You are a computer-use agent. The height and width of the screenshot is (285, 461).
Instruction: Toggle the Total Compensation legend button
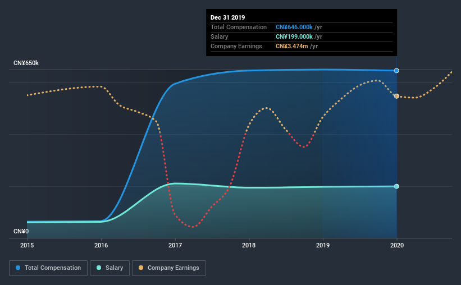[x=48, y=268]
